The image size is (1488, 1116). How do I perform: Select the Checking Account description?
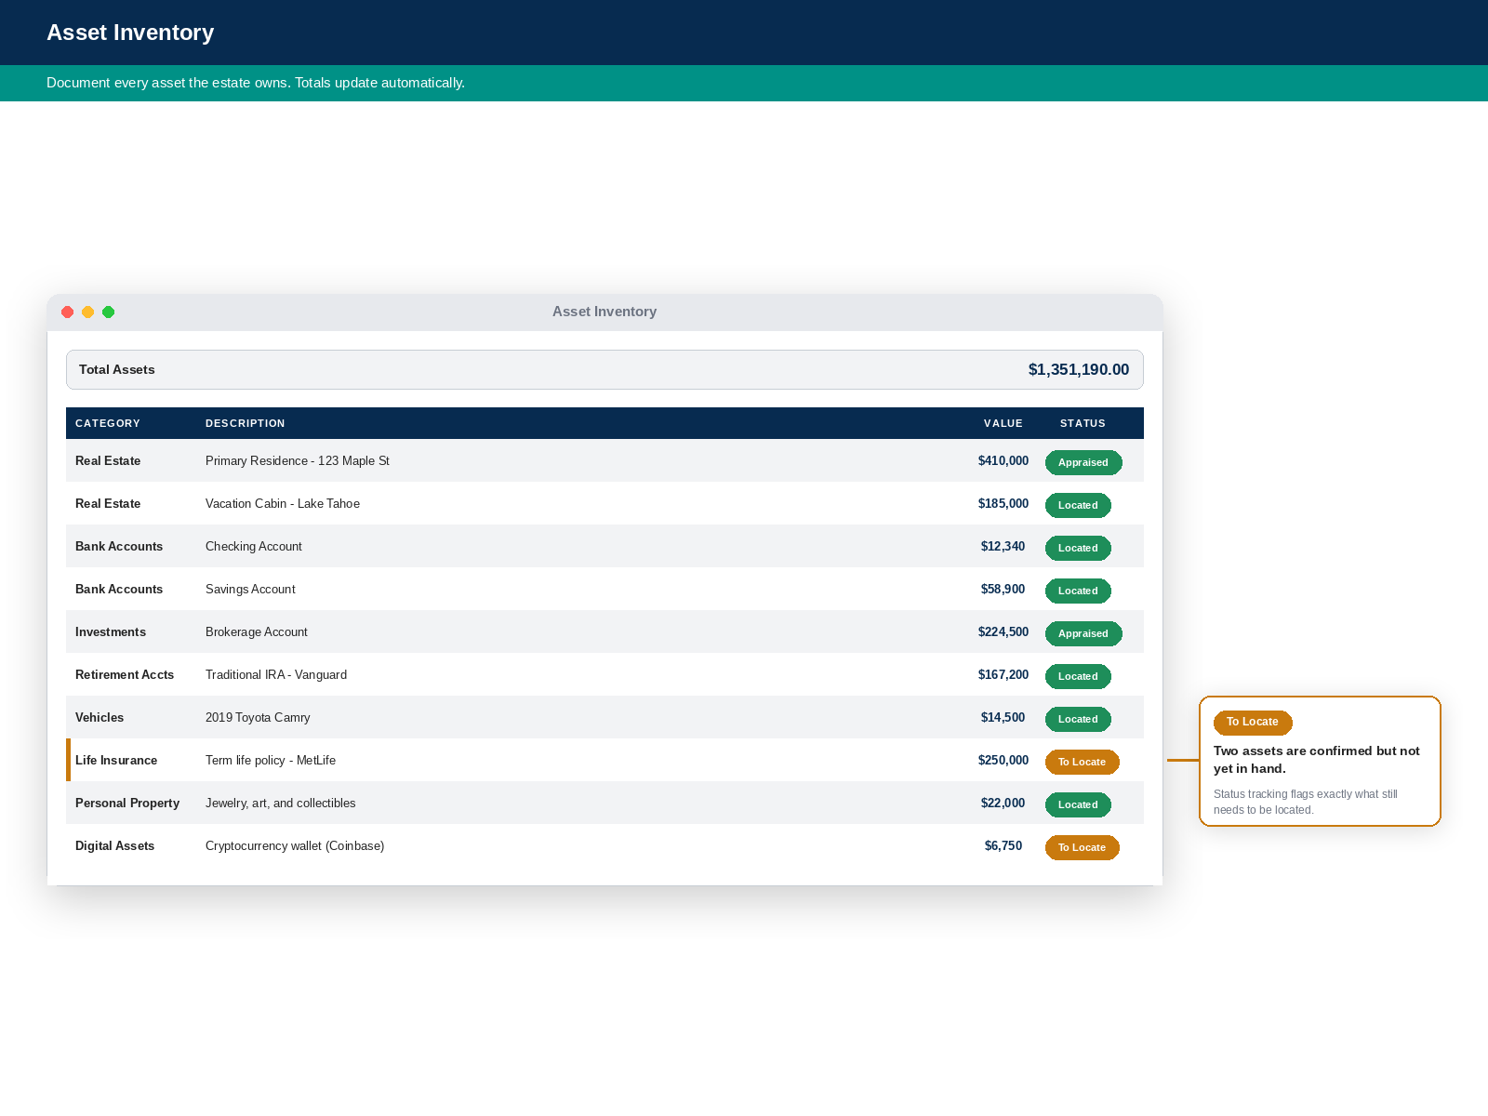(254, 547)
